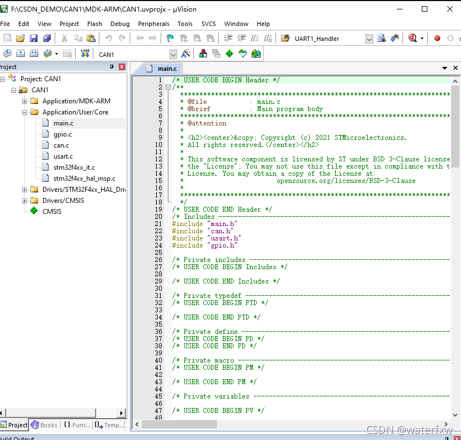
Task: Open the File menu
Action: (5, 24)
